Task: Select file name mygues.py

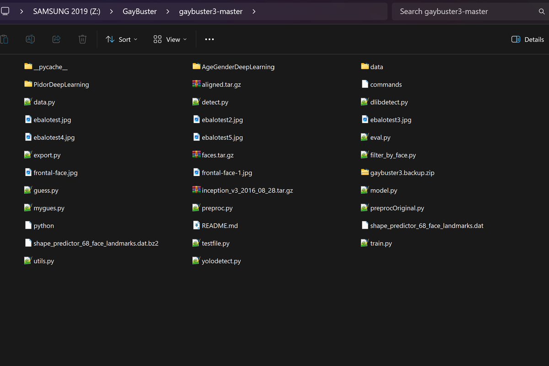Action: click(x=49, y=208)
